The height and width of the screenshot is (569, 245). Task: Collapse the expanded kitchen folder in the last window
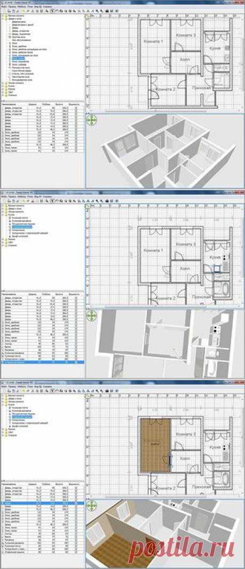pyautogui.click(x=3, y=403)
